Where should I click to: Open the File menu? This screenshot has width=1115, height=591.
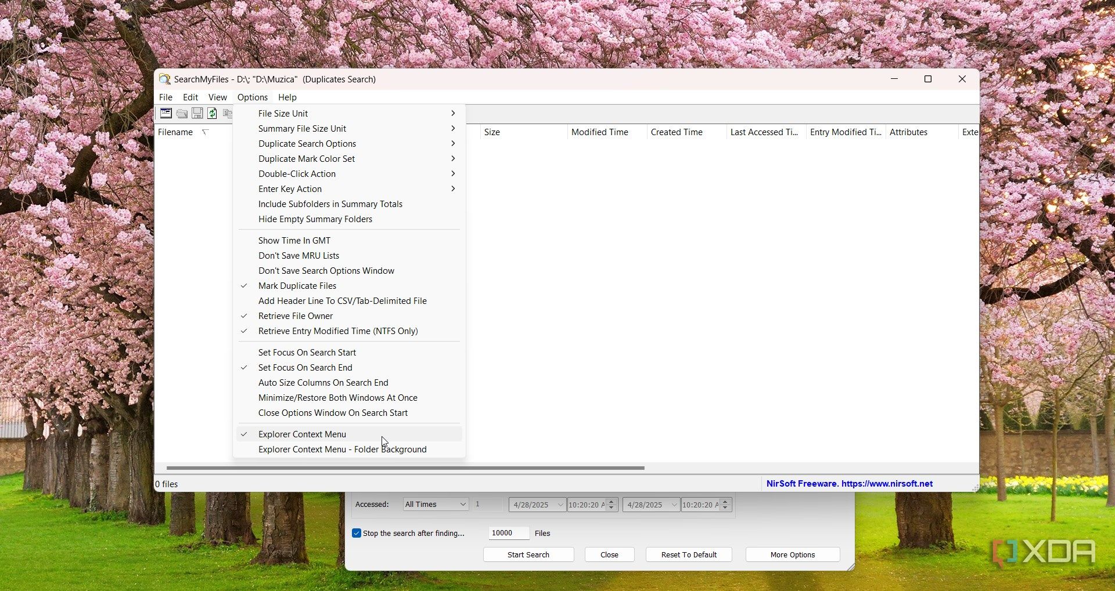tap(166, 97)
